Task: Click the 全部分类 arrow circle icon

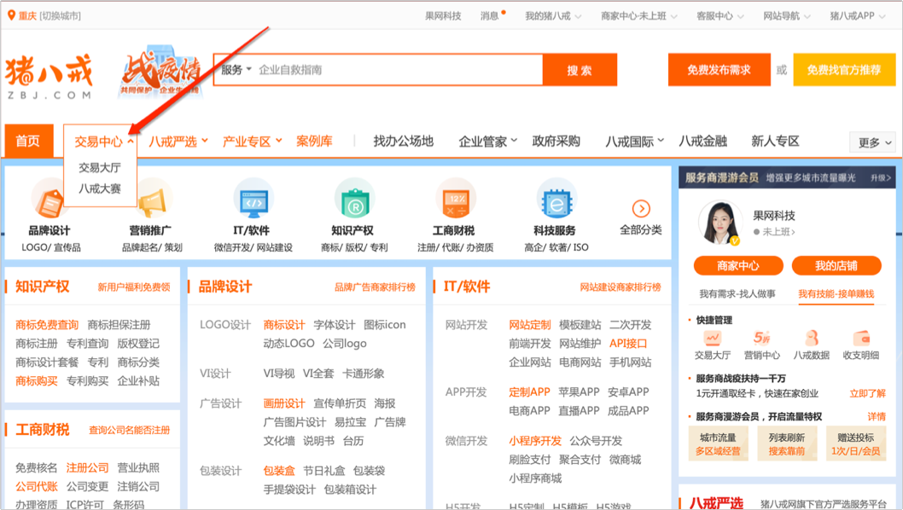Action: click(x=641, y=208)
